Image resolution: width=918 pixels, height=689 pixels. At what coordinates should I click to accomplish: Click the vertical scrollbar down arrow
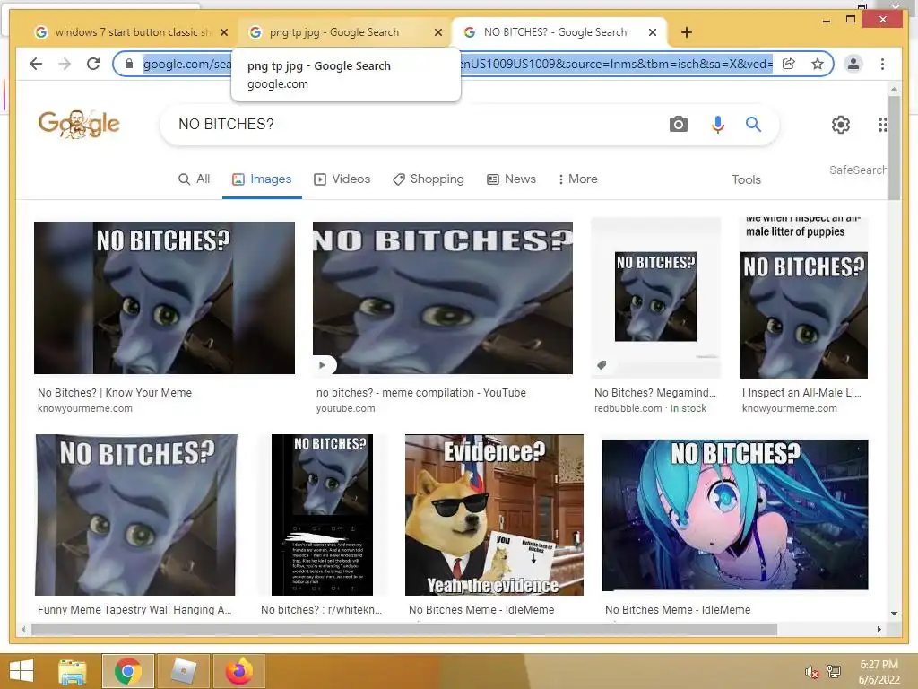(894, 614)
